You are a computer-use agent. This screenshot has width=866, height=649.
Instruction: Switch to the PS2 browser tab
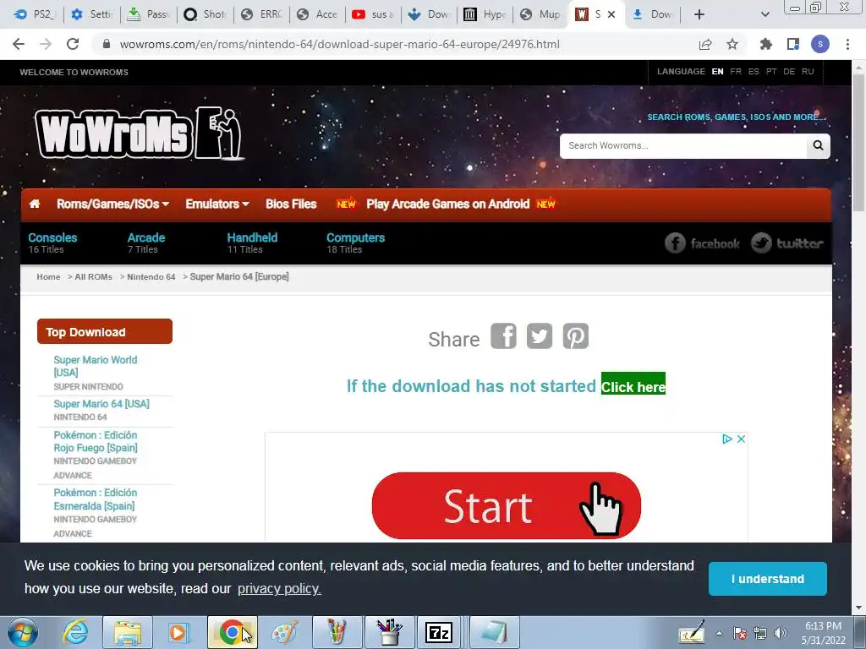pos(34,14)
